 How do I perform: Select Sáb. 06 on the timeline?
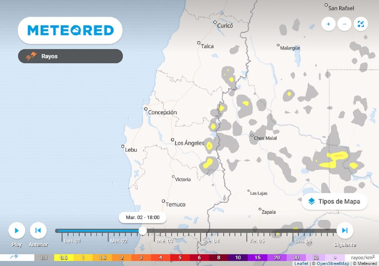[x=303, y=241]
